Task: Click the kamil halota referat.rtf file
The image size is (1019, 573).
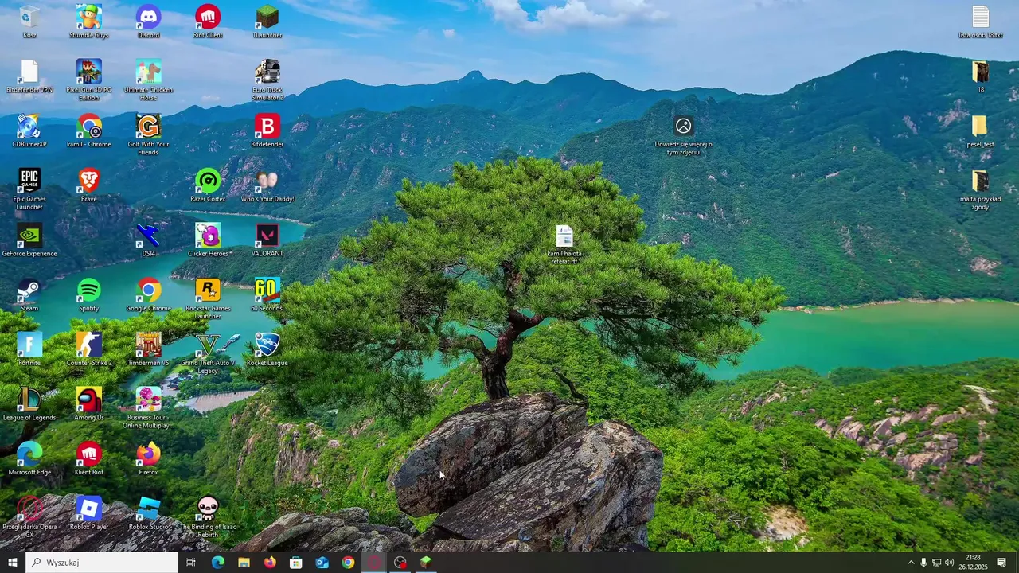Action: [x=564, y=244]
